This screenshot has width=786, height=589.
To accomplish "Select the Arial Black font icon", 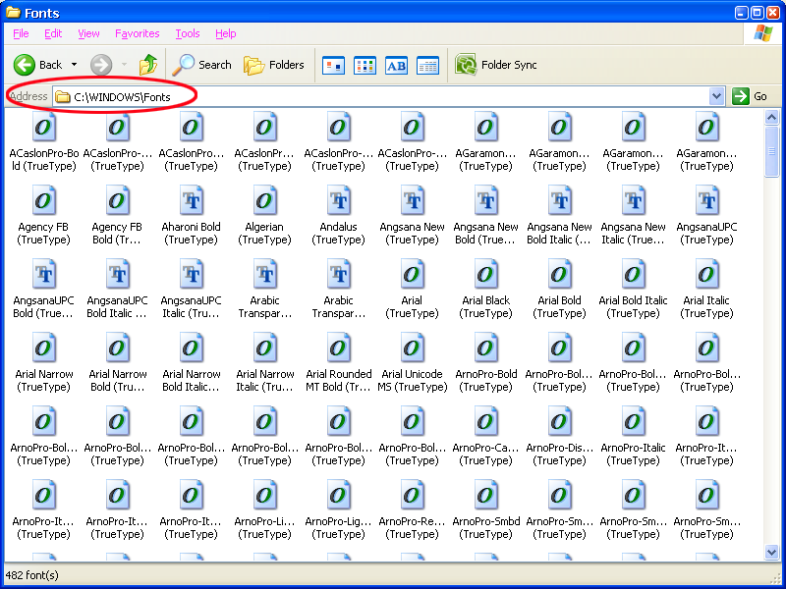I will (x=486, y=276).
